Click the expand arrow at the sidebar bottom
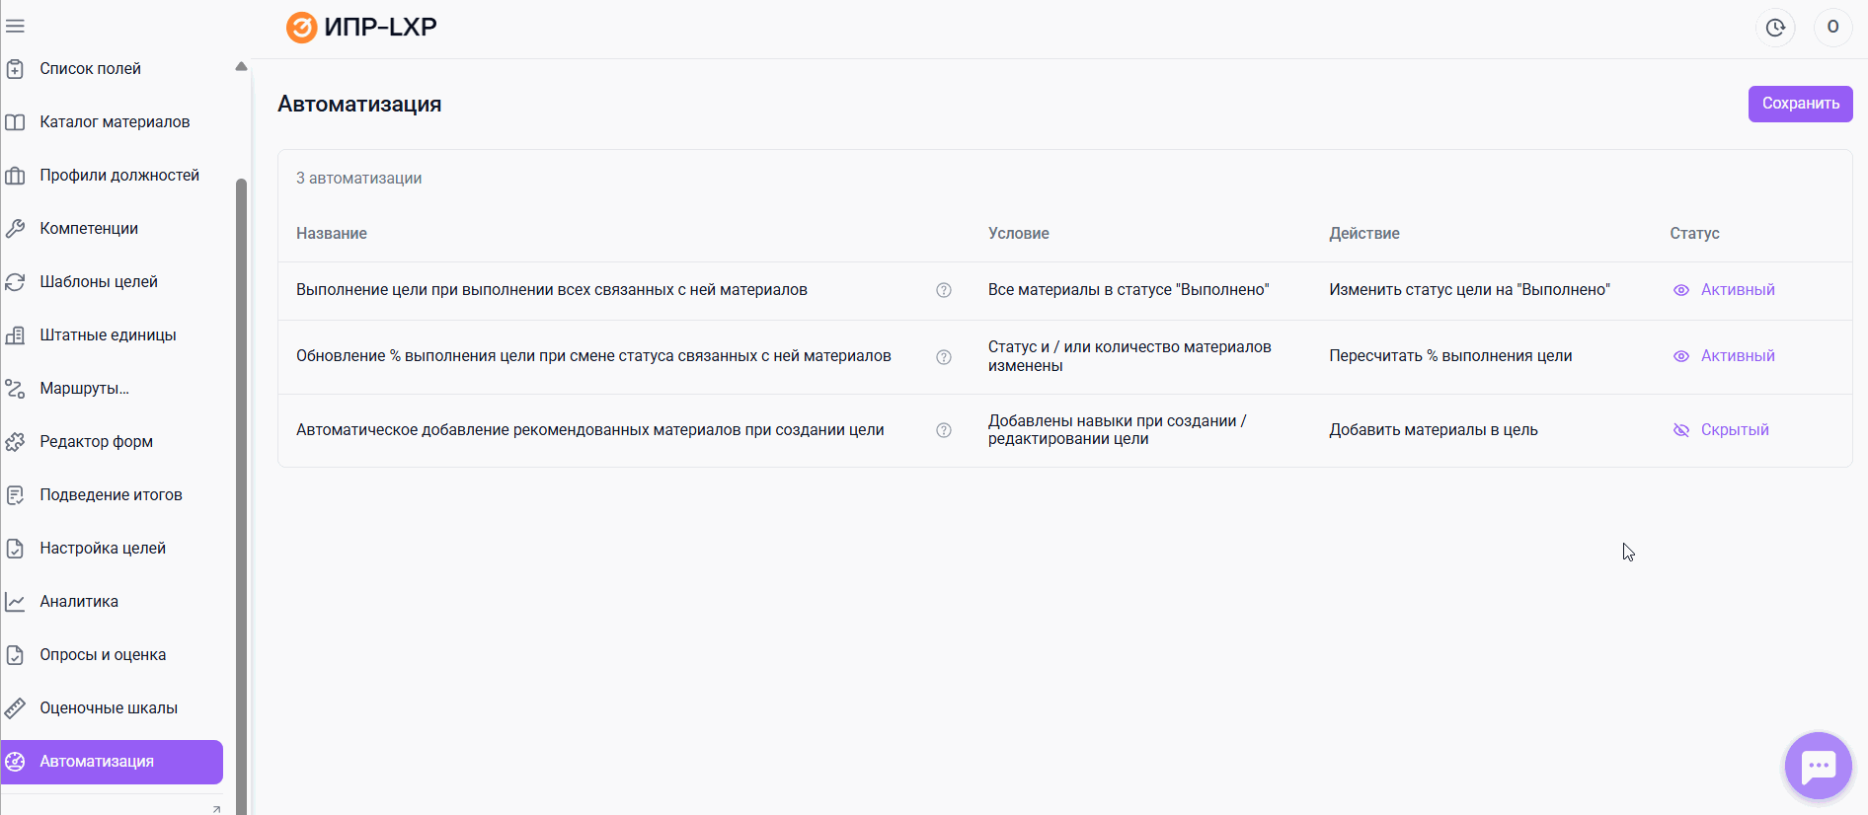This screenshot has height=815, width=1868. [x=216, y=809]
